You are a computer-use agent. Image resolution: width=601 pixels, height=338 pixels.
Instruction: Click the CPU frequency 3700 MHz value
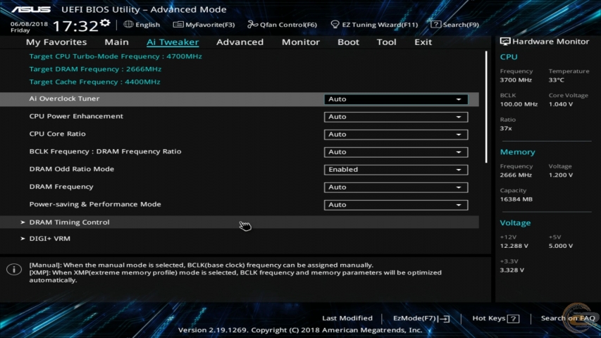[x=516, y=80]
